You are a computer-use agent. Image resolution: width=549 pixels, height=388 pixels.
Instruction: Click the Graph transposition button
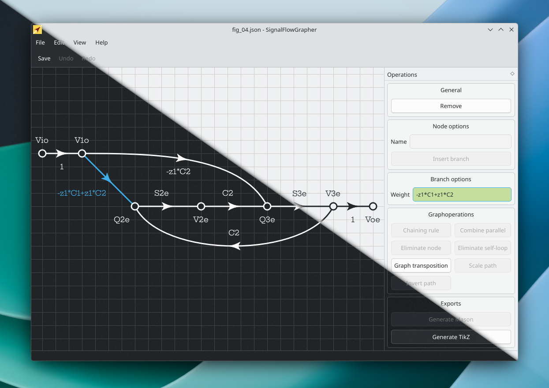[421, 265]
